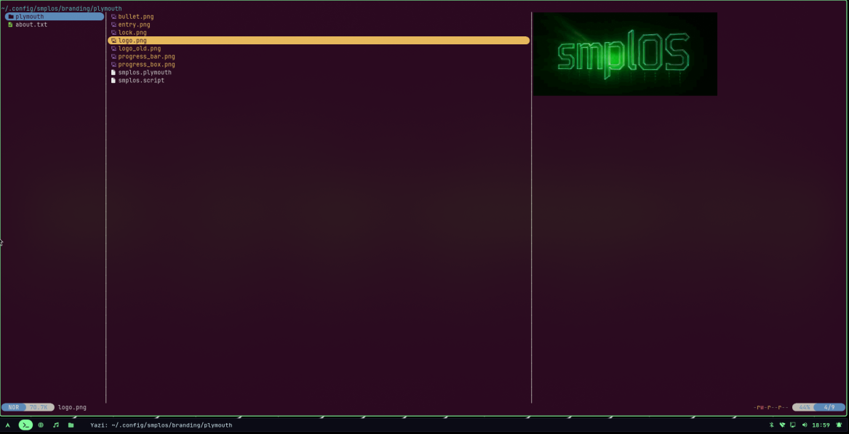Select the smplos.script file
This screenshot has width=849, height=434.
[141, 81]
